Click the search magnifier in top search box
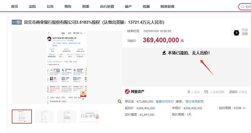 coord(242,7)
